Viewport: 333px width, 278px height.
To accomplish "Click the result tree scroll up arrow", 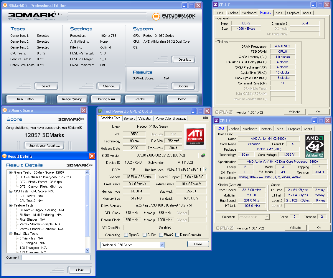I will (88, 172).
